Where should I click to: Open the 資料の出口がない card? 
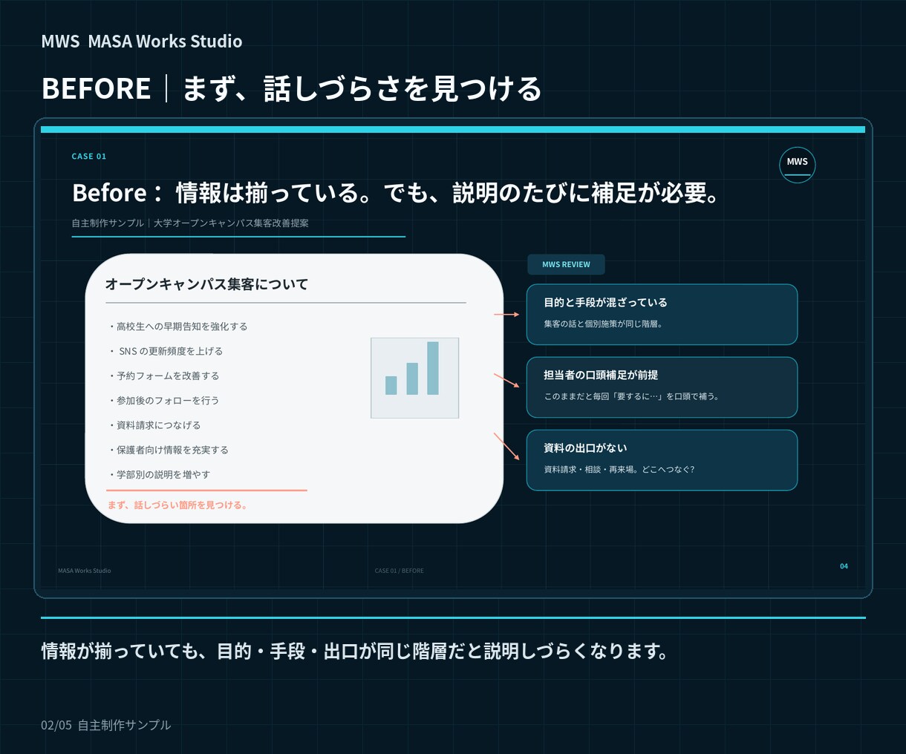pos(662,460)
